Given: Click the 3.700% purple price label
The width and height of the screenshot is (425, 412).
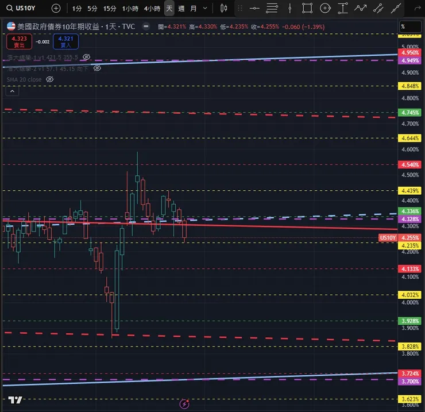Looking at the screenshot, I should [410, 382].
